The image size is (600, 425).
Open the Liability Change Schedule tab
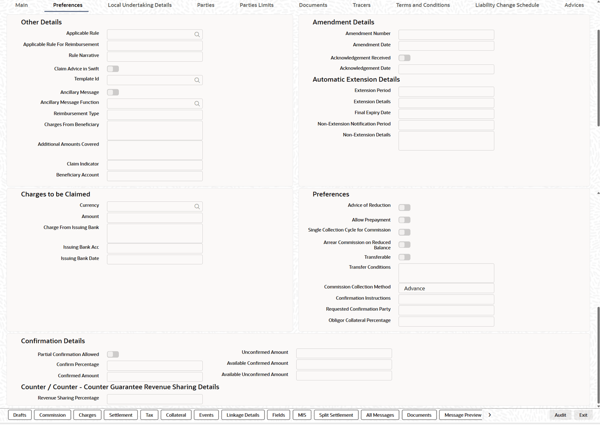[507, 5]
